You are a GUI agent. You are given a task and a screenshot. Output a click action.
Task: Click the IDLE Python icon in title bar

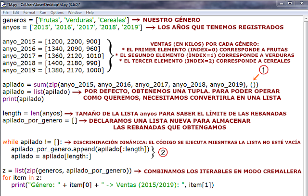tap(3, 4)
